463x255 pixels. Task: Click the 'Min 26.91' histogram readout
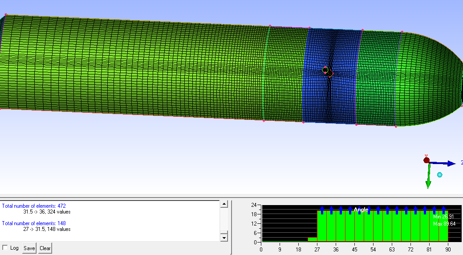point(443,217)
